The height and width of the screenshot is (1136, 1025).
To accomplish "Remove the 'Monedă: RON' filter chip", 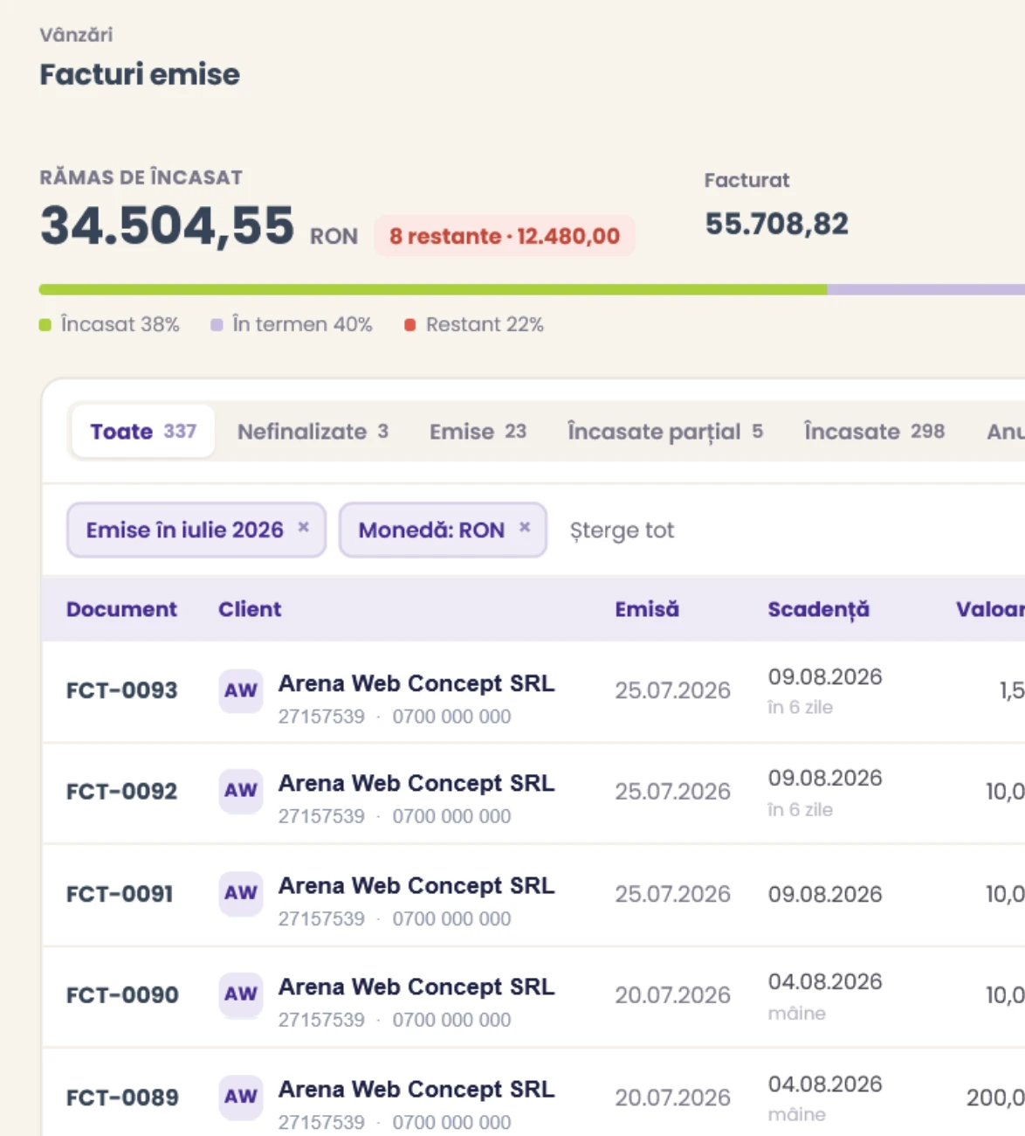I will coord(525,528).
